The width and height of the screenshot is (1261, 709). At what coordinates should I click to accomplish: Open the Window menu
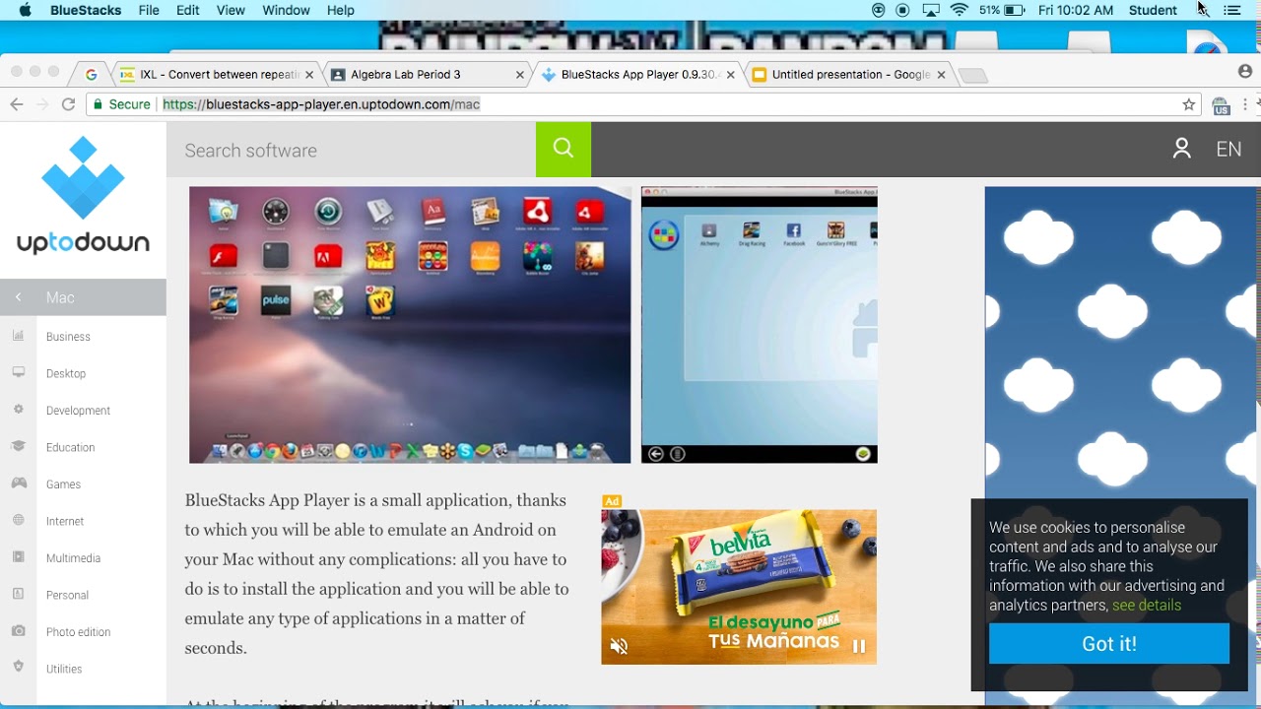click(286, 10)
